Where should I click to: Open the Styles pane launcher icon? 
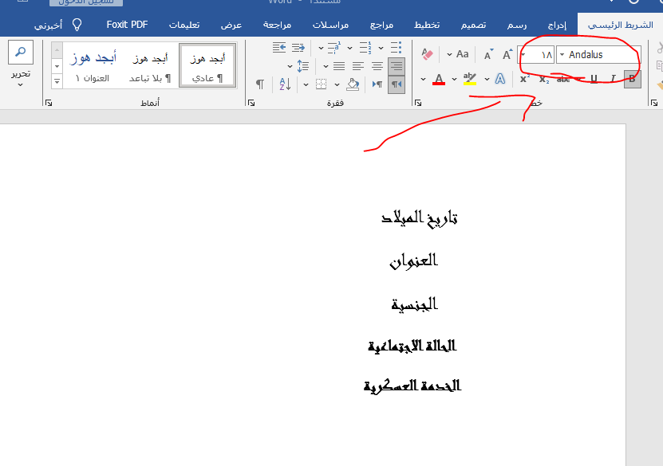pos(49,103)
